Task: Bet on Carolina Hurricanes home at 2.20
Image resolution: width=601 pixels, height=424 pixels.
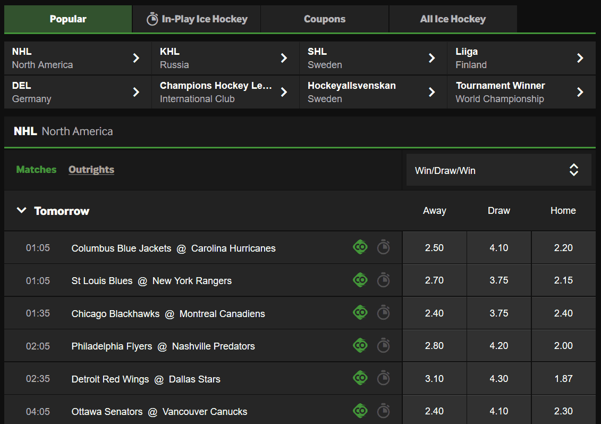Action: click(563, 247)
